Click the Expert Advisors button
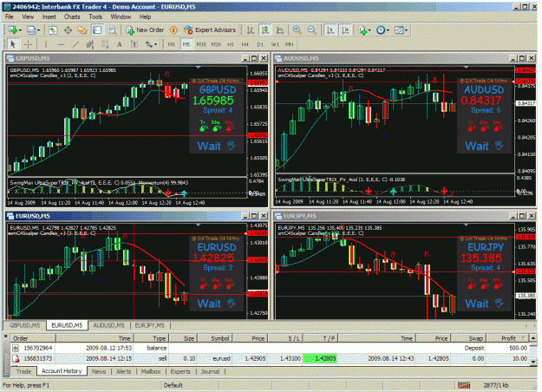Image resolution: width=542 pixels, height=392 pixels. click(210, 30)
